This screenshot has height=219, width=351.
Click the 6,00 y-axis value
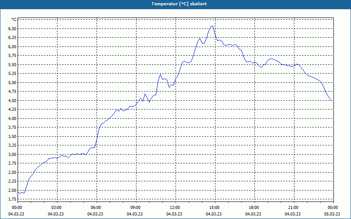[12, 47]
